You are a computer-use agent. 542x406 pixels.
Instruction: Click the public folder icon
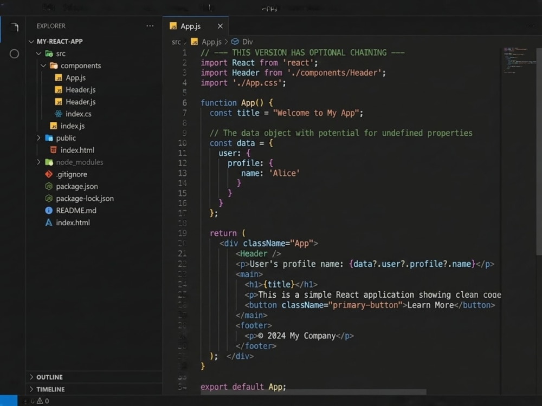point(49,138)
